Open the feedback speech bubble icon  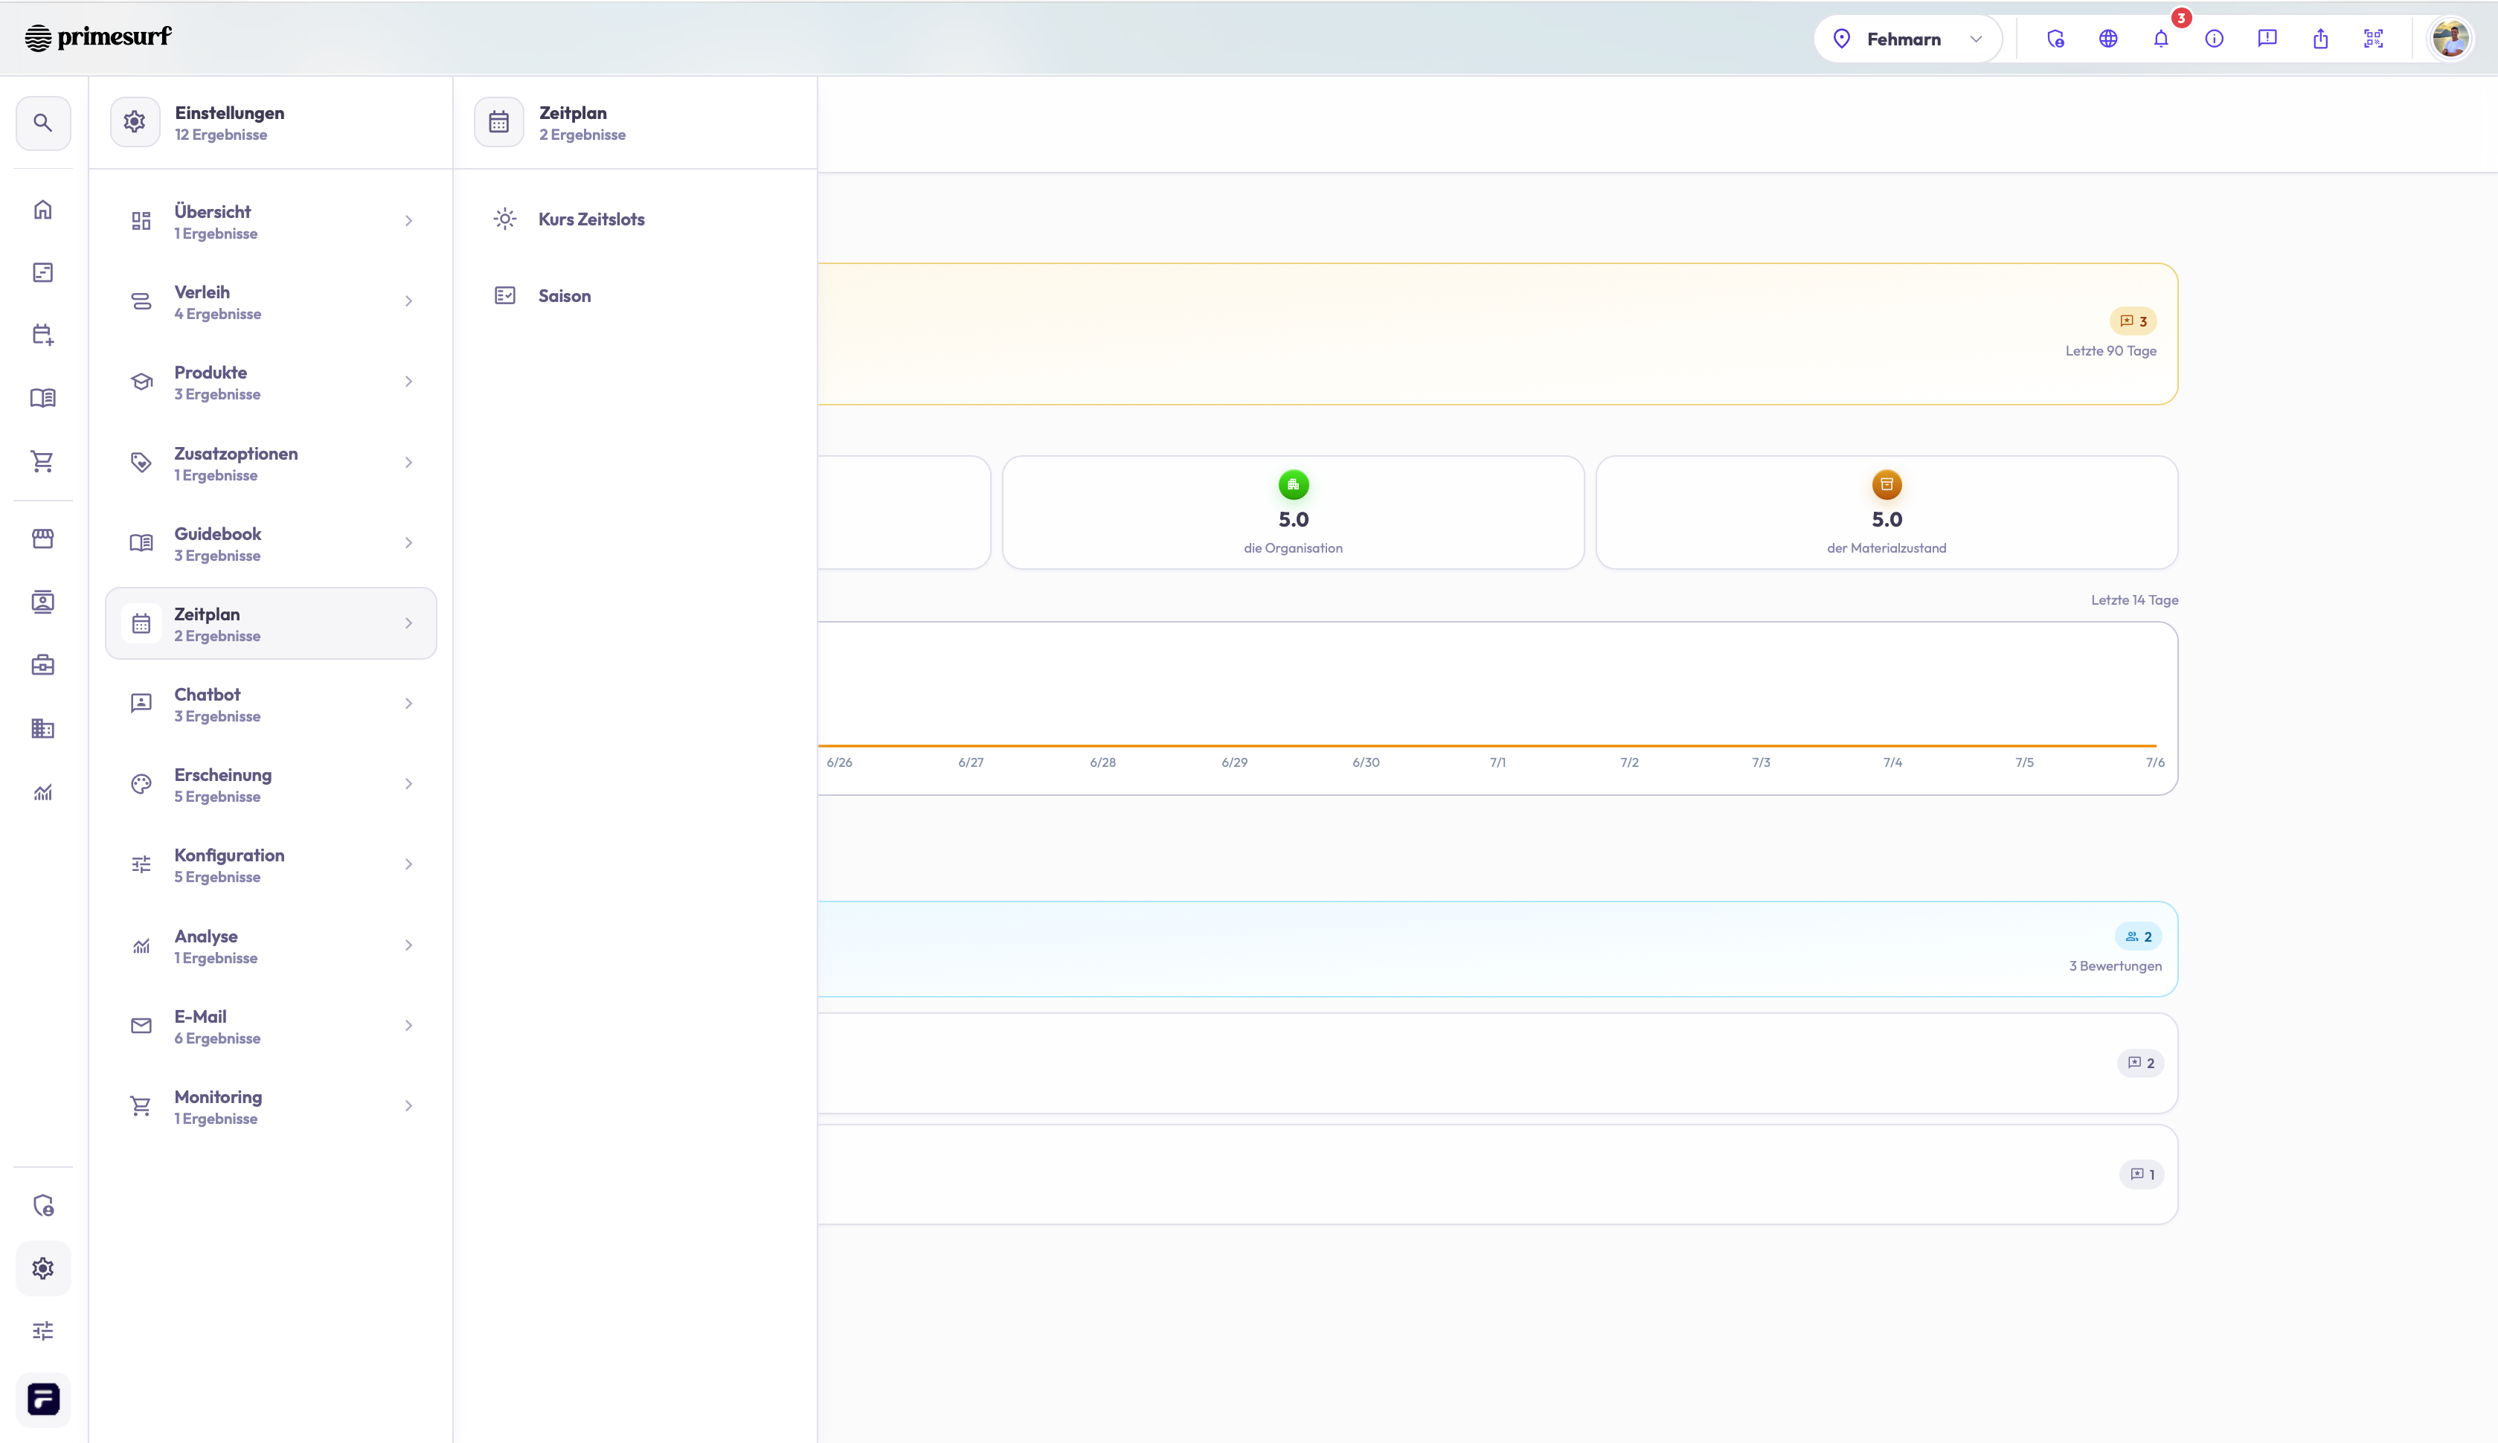[2267, 39]
